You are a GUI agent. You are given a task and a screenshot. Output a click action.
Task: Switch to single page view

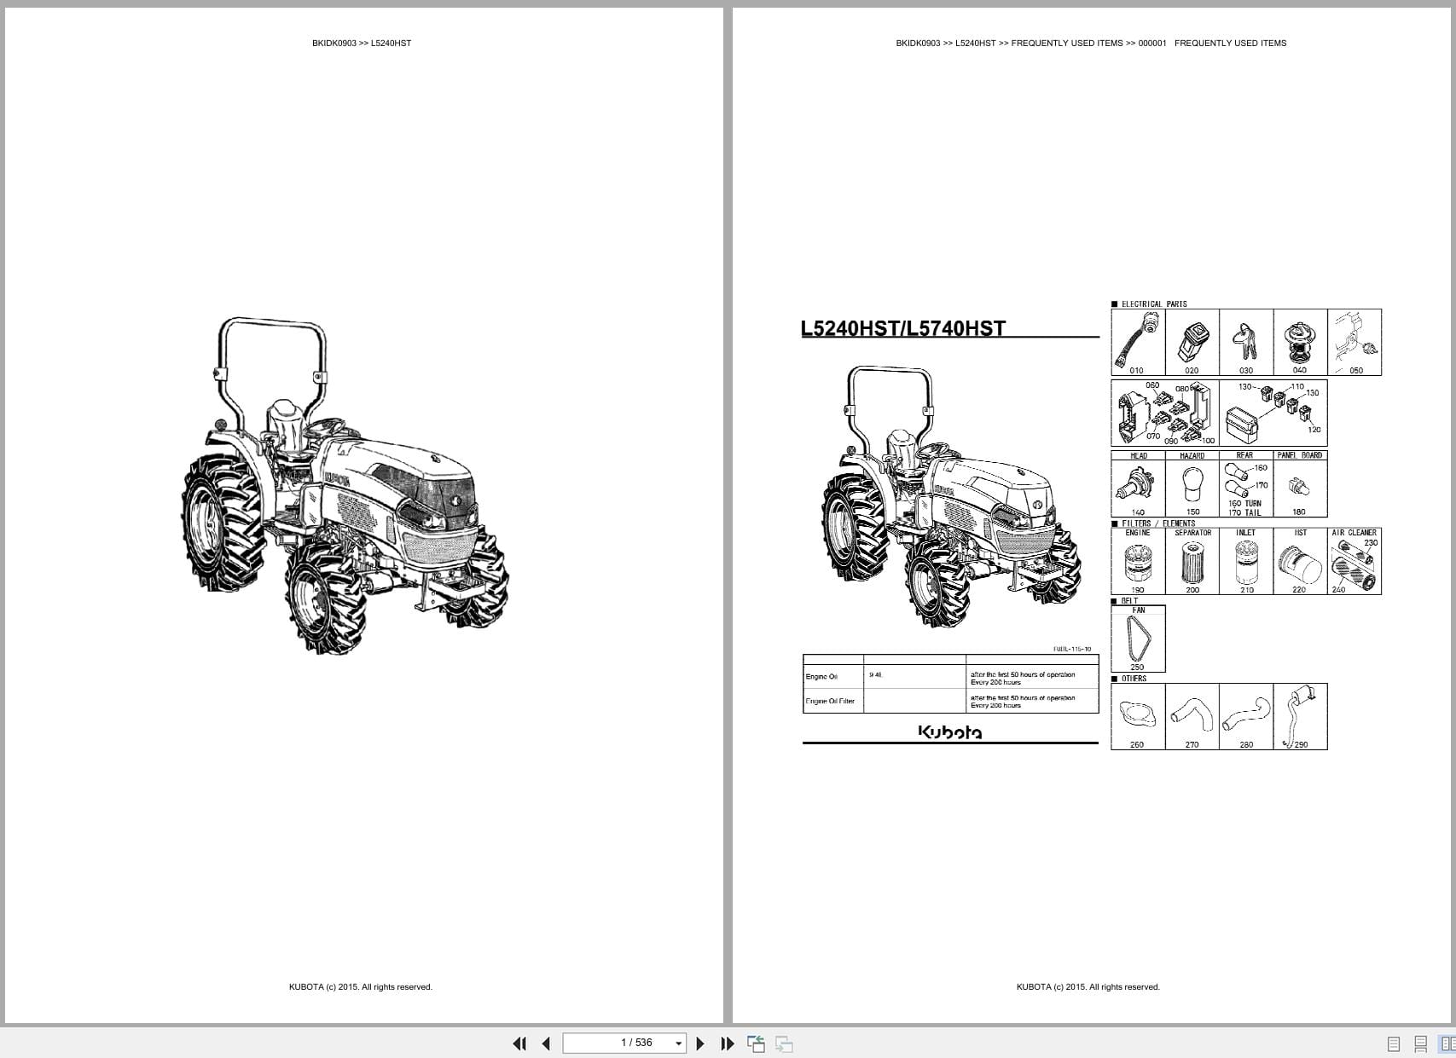tap(1394, 1044)
